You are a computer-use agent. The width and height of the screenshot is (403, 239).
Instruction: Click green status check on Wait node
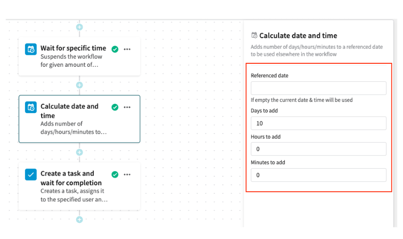(115, 49)
